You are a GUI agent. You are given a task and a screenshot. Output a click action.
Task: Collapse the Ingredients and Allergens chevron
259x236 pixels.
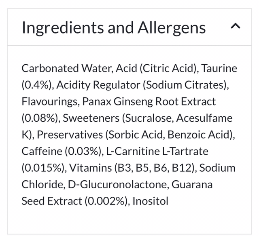(x=235, y=27)
